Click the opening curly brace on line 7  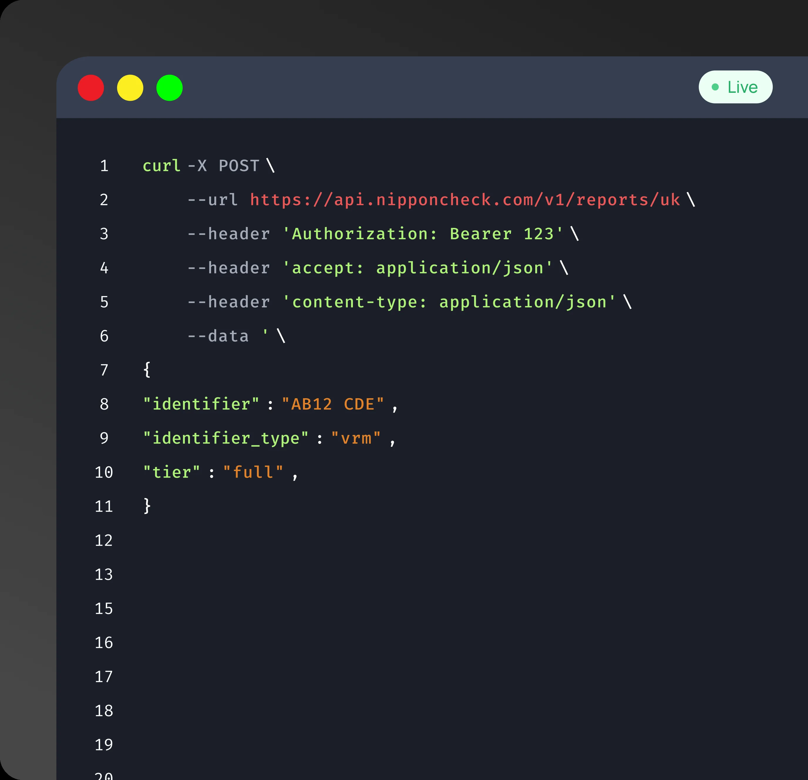tap(147, 369)
